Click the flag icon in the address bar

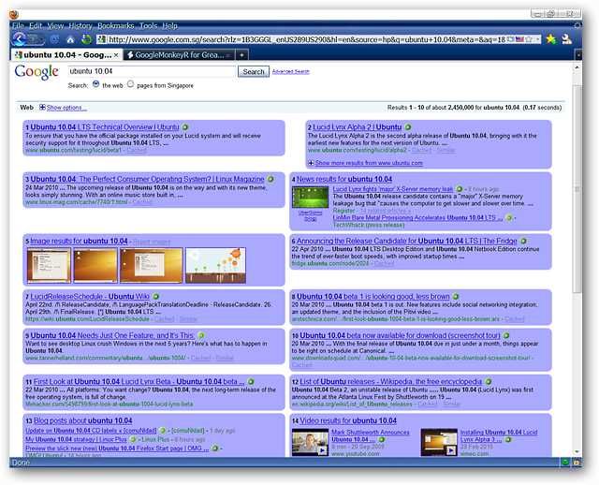click(x=520, y=39)
